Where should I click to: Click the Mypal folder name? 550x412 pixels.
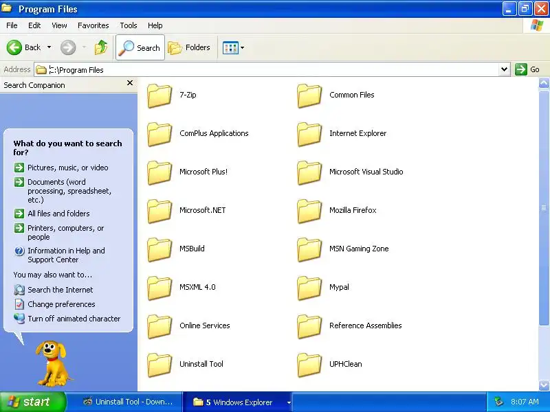[339, 287]
